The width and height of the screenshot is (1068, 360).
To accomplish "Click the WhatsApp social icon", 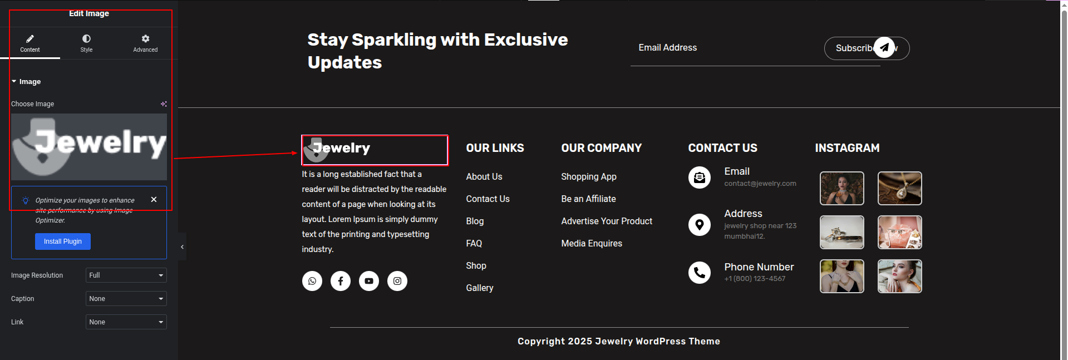I will pyautogui.click(x=312, y=281).
